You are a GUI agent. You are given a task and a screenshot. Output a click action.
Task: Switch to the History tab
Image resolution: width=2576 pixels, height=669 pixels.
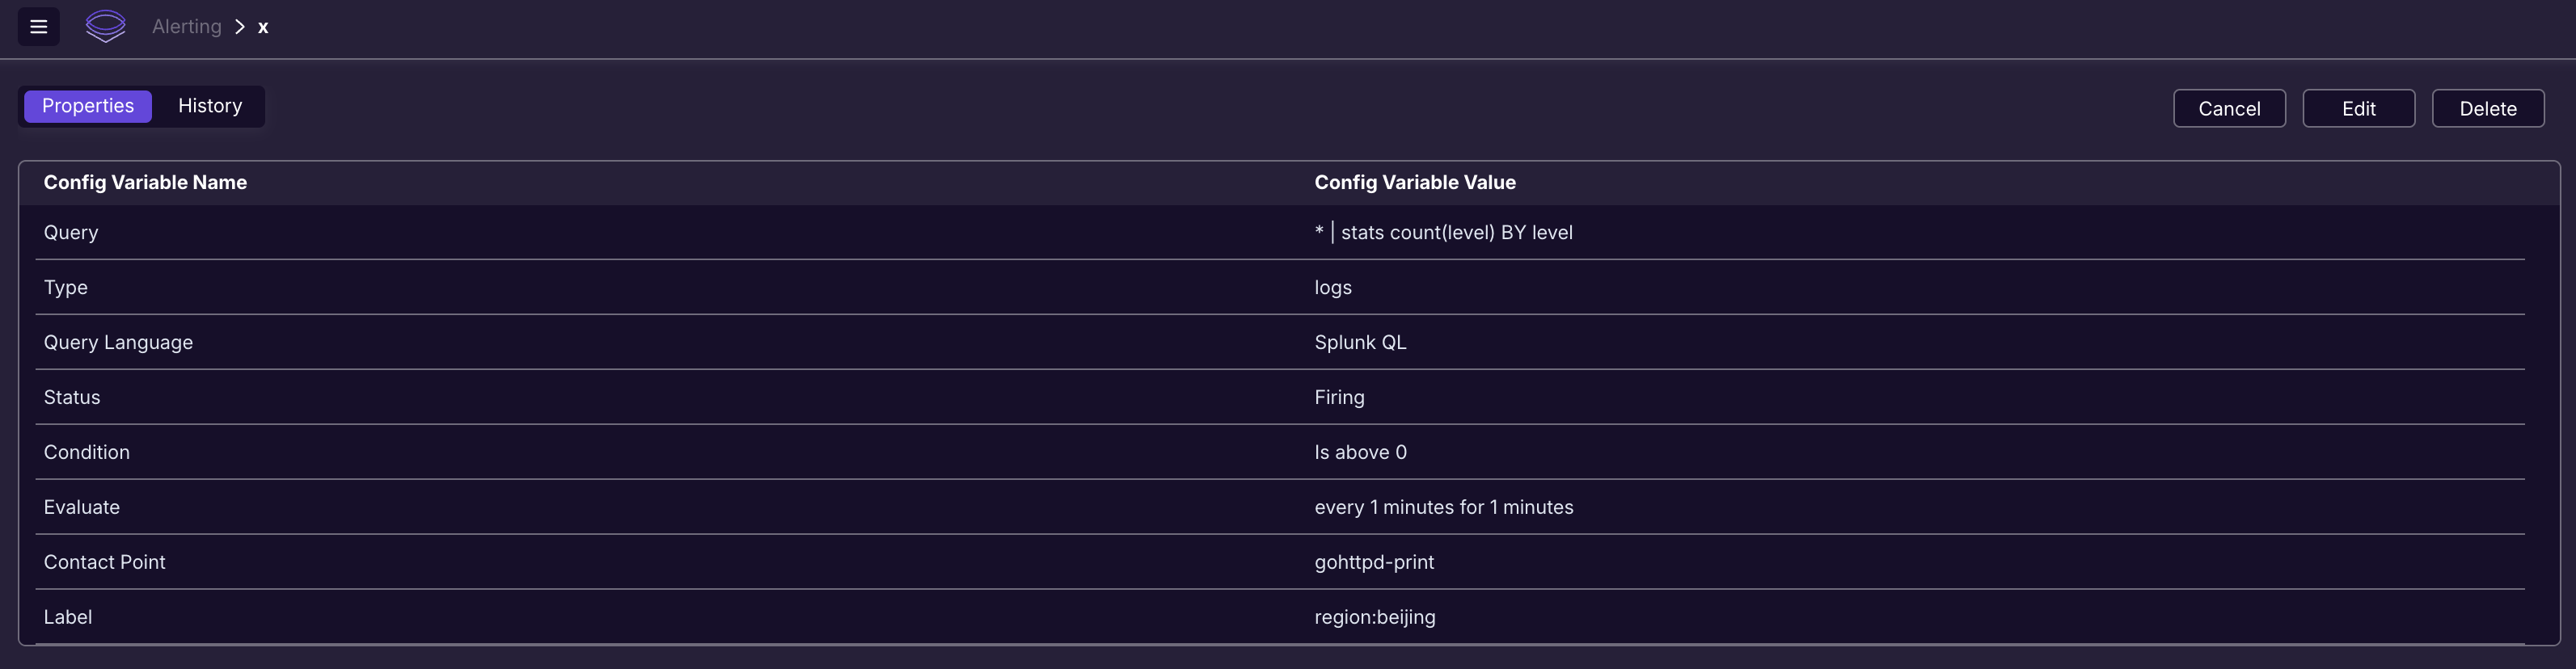(x=210, y=106)
